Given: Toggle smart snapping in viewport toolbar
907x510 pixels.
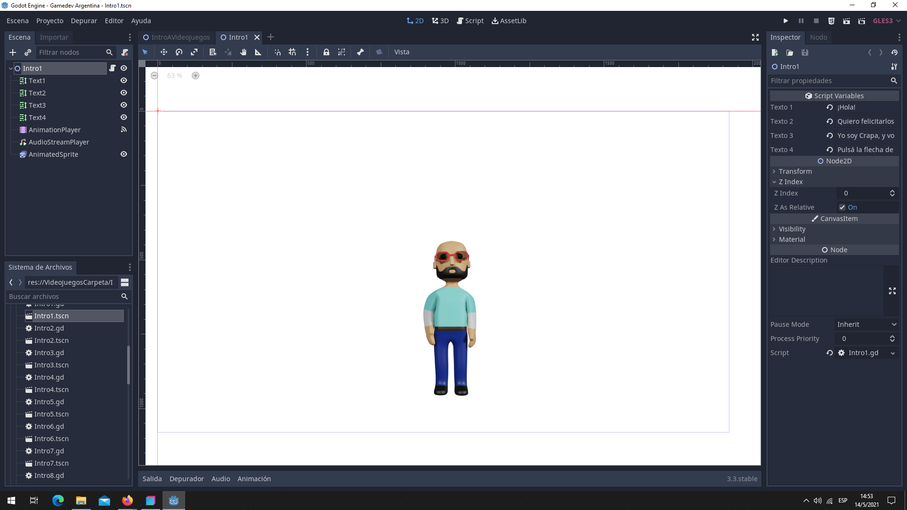Looking at the screenshot, I should pyautogui.click(x=278, y=52).
